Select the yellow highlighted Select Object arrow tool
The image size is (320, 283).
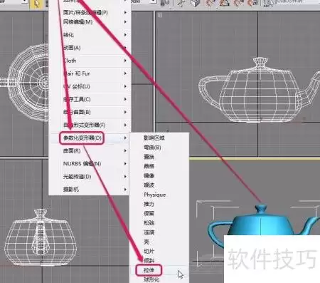coord(37,4)
